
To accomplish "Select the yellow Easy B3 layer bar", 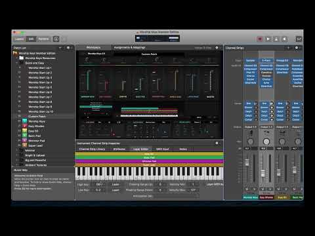I will point(149,154).
